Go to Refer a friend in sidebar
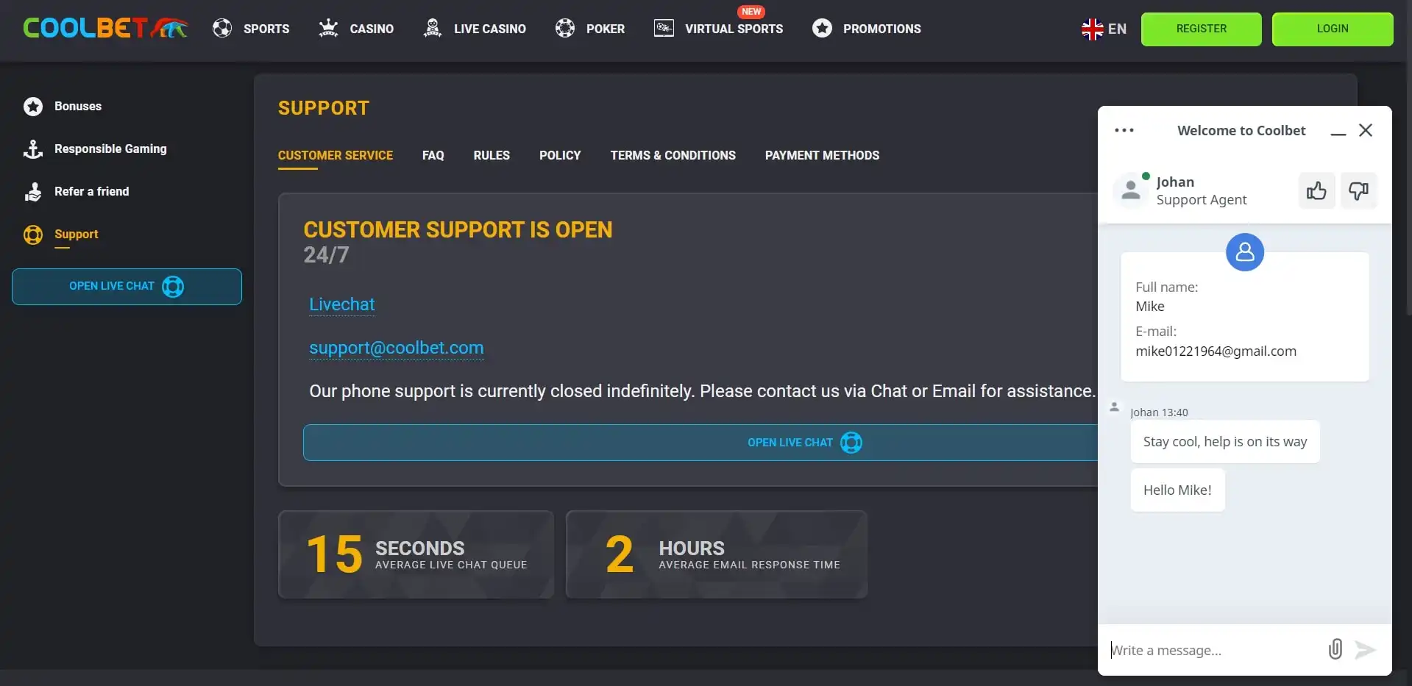Screen dimensions: 1412x686 pyautogui.click(x=91, y=191)
